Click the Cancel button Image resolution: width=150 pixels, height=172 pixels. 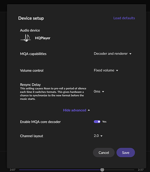pyautogui.click(x=104, y=152)
